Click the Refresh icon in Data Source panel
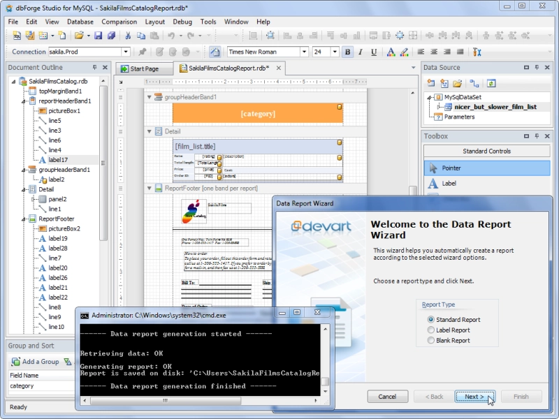This screenshot has width=559, height=419. (x=491, y=83)
